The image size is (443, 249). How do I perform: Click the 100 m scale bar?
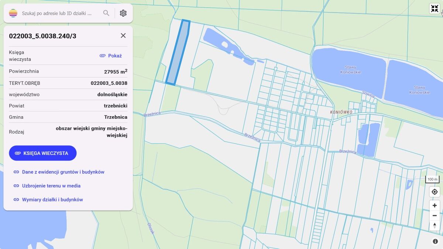pyautogui.click(x=432, y=180)
